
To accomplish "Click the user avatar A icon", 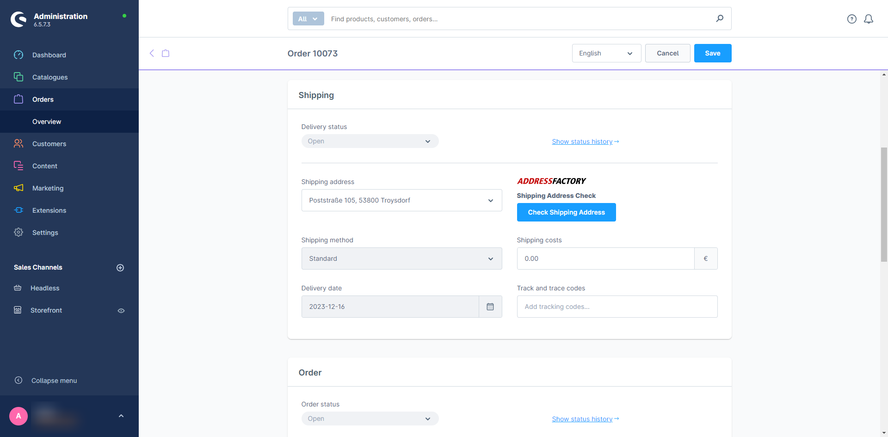I will click(18, 416).
